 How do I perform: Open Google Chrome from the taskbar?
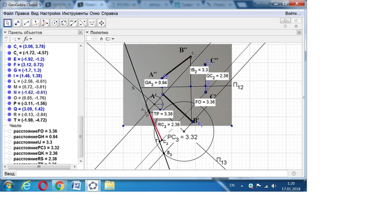tap(59, 186)
